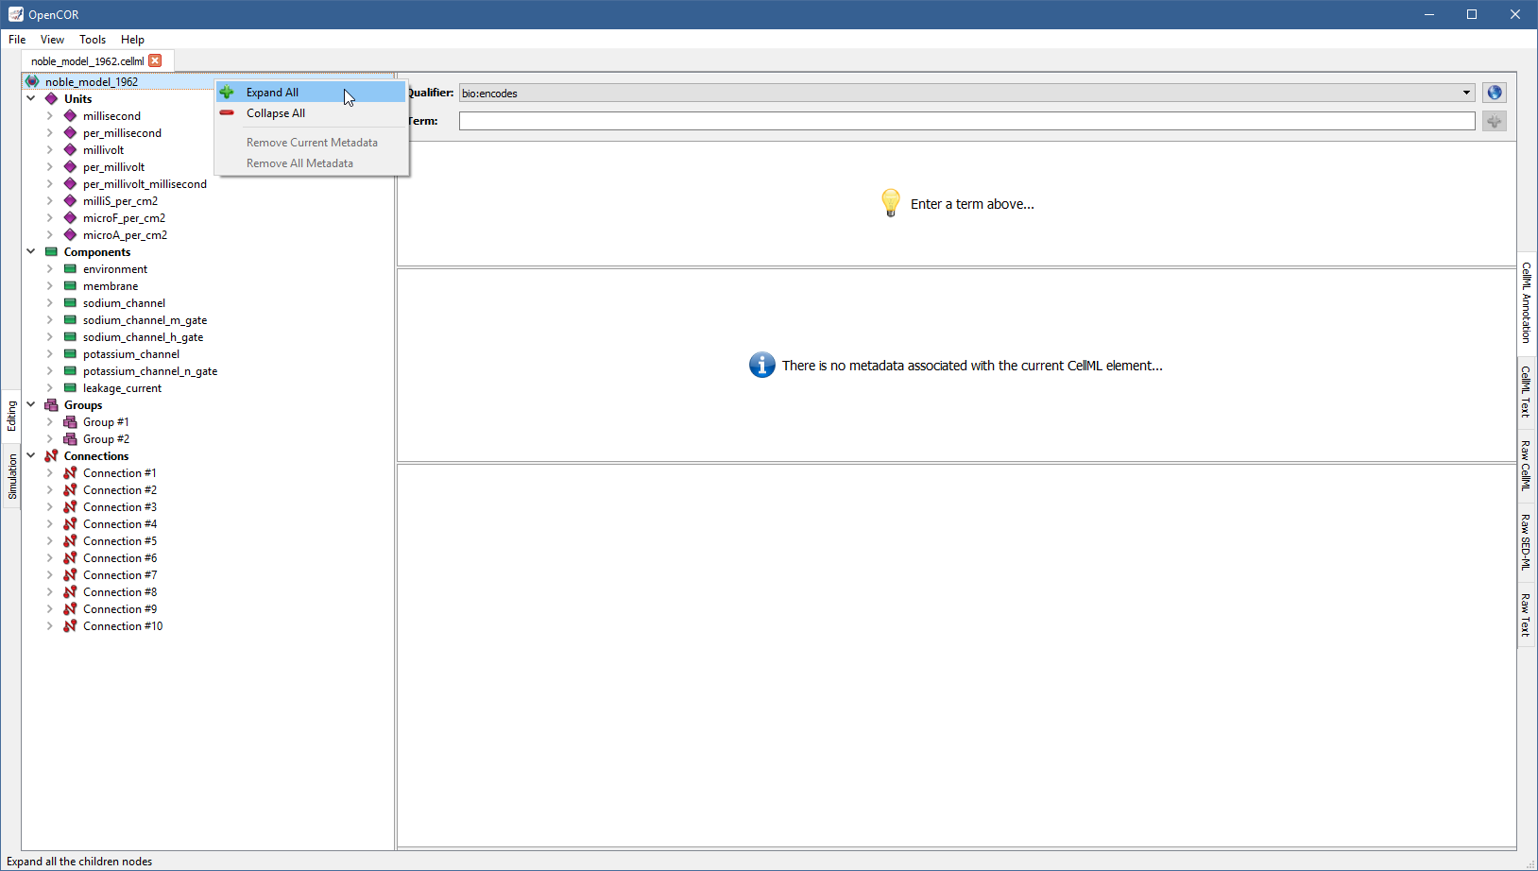The image size is (1538, 871).
Task: Click the Term input field
Action: (966, 121)
